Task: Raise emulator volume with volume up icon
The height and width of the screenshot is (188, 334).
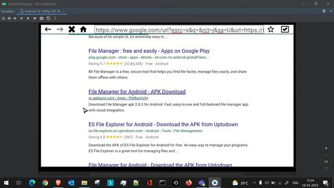Action: 9,18
